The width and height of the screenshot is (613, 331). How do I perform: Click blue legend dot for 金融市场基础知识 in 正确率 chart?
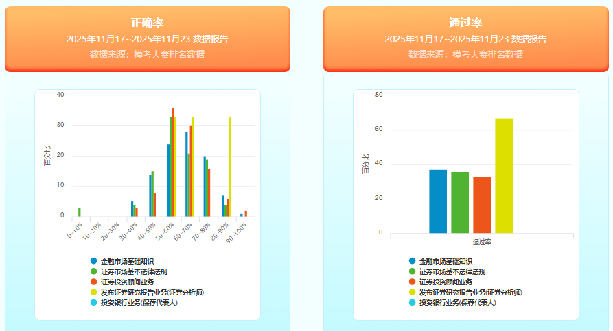(93, 261)
